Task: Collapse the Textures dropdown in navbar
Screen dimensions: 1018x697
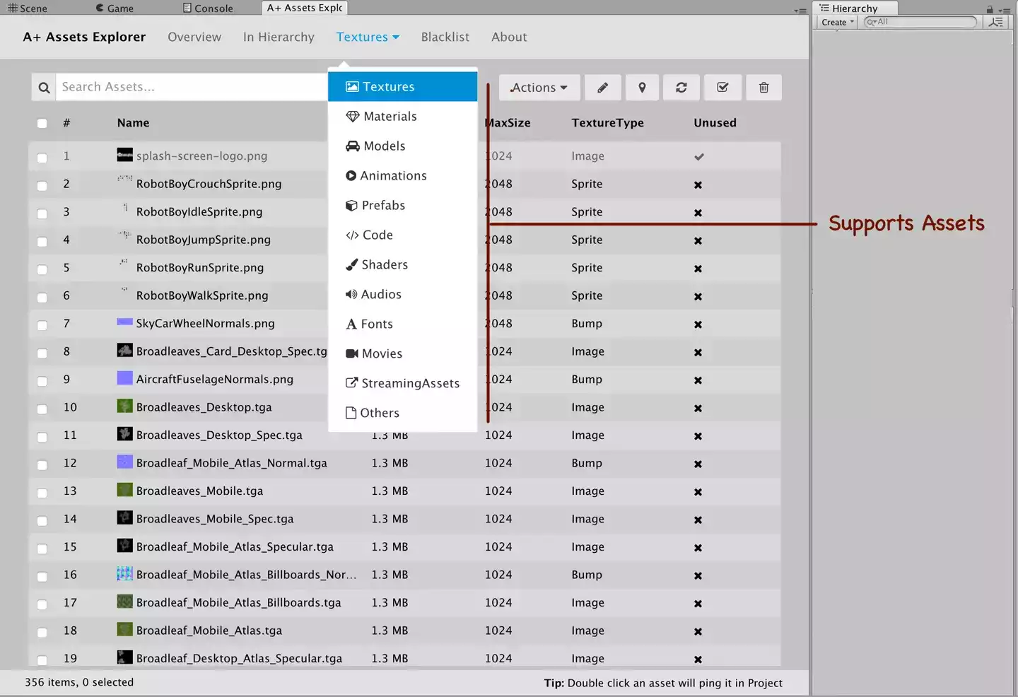Action: point(368,37)
